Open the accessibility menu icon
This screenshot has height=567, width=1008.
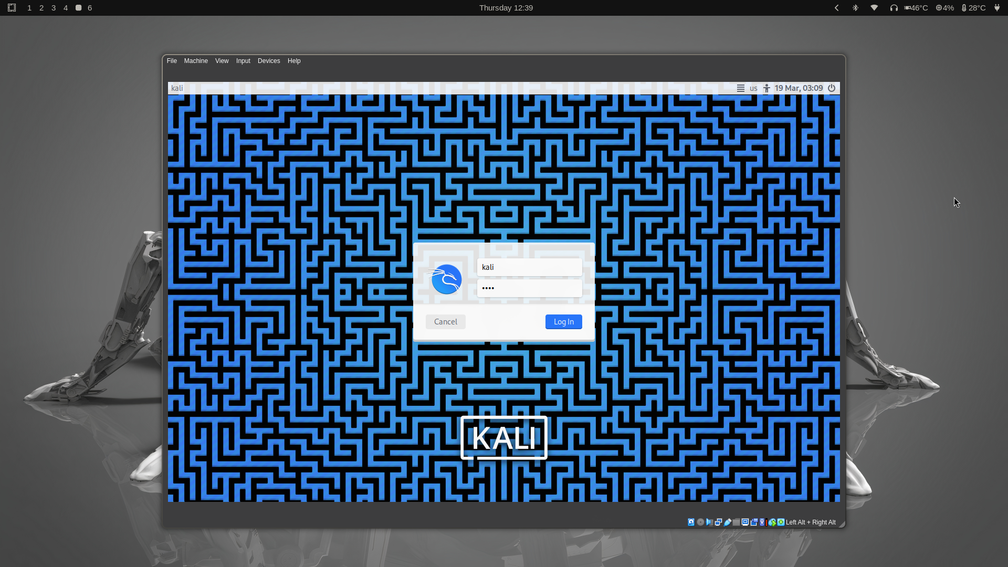point(766,88)
